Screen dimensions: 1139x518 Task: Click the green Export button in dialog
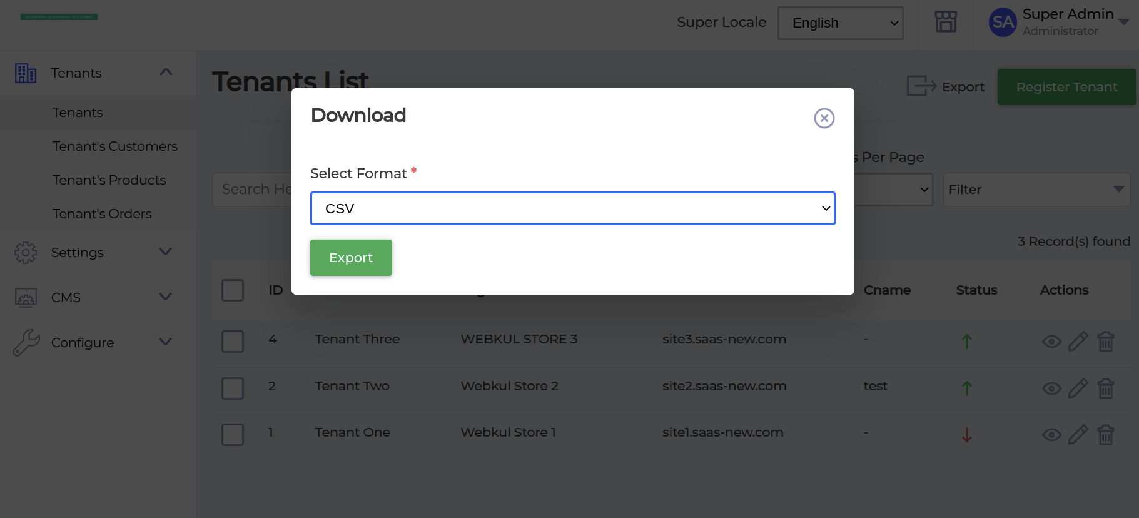click(x=351, y=258)
